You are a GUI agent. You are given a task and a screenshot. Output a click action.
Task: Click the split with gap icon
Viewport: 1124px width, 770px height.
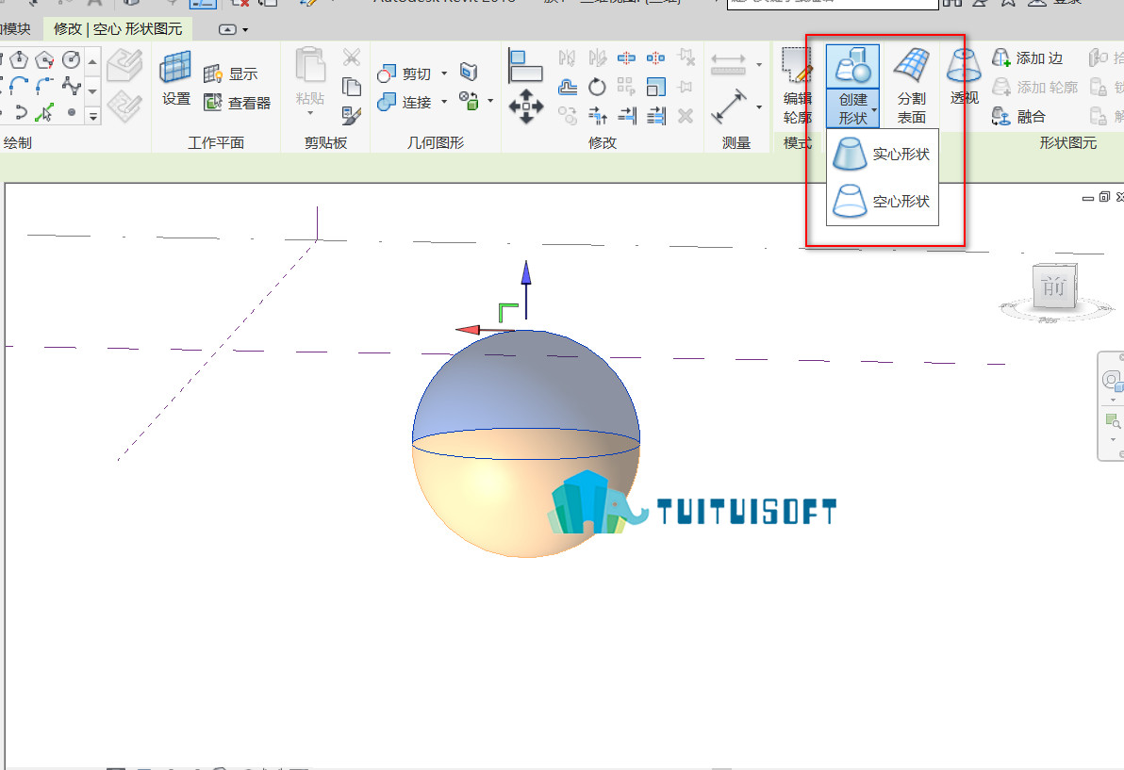tap(656, 57)
